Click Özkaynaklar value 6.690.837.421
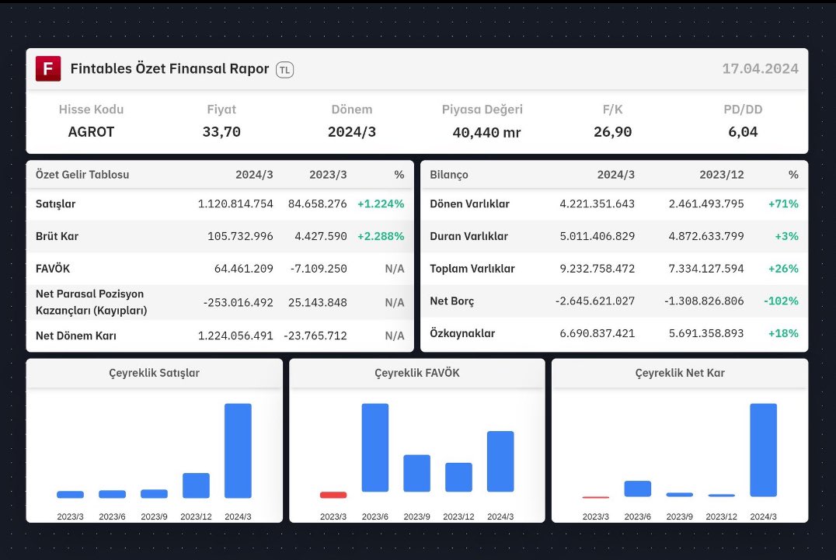Image resolution: width=836 pixels, height=560 pixels. click(x=597, y=333)
